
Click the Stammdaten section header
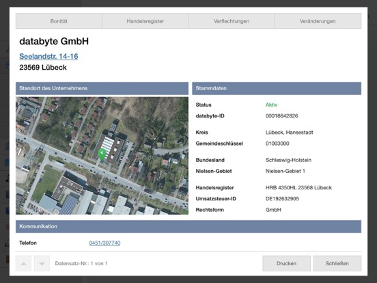[277, 88]
